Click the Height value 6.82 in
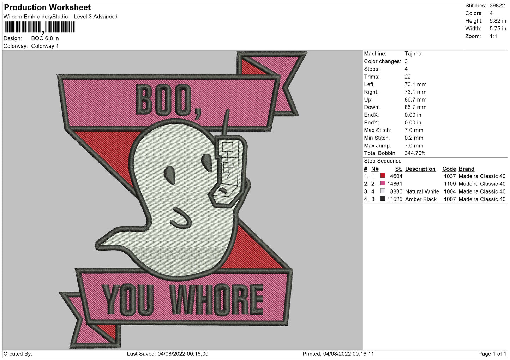This screenshot has height=360, width=510. (x=498, y=21)
